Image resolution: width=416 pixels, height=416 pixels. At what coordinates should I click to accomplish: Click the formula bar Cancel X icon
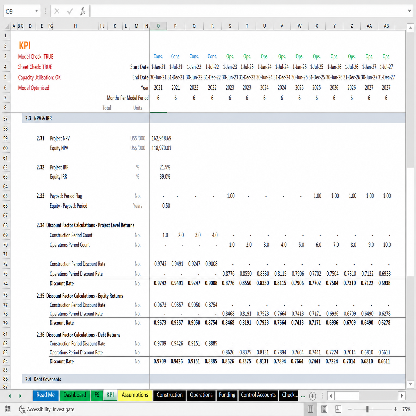(x=57, y=12)
